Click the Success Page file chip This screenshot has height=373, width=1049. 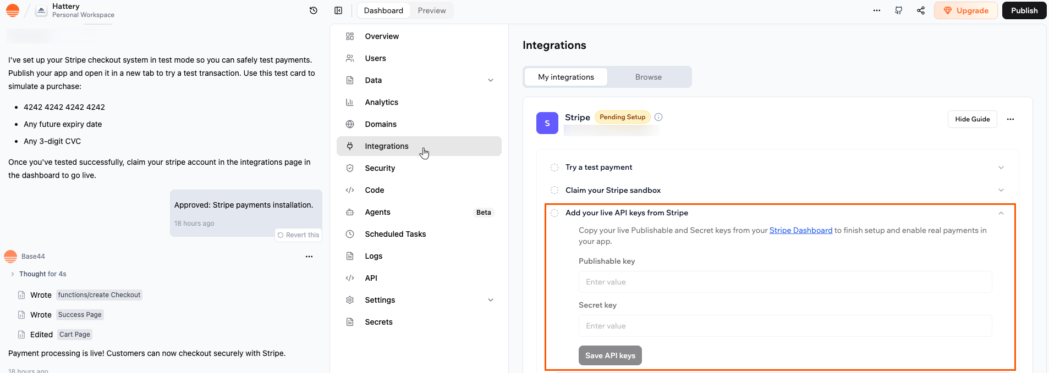(80, 315)
